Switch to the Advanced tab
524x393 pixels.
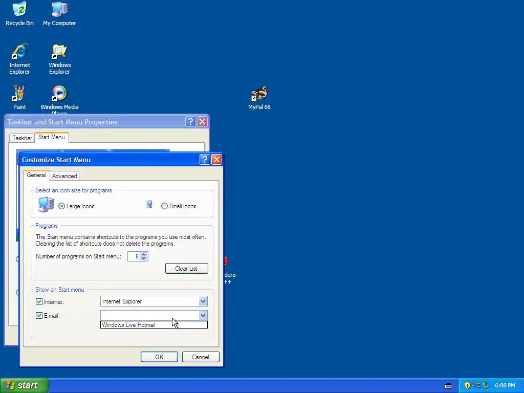tap(64, 176)
